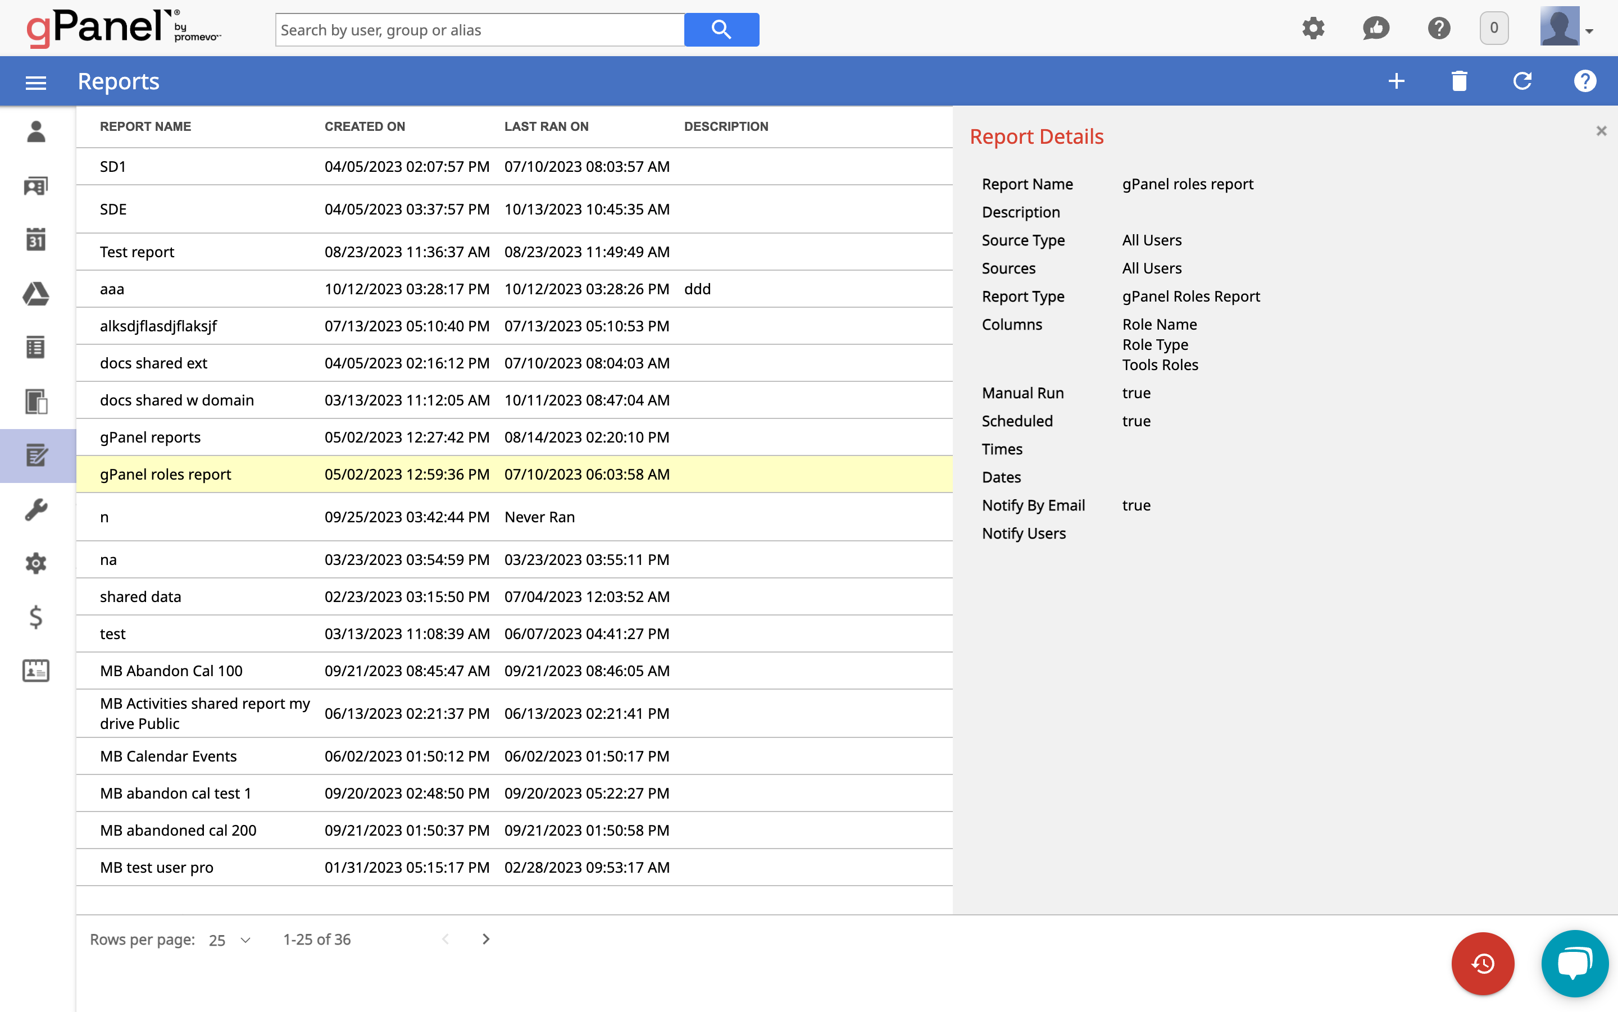This screenshot has width=1618, height=1012.
Task: Click the search by user input field
Action: [479, 30]
